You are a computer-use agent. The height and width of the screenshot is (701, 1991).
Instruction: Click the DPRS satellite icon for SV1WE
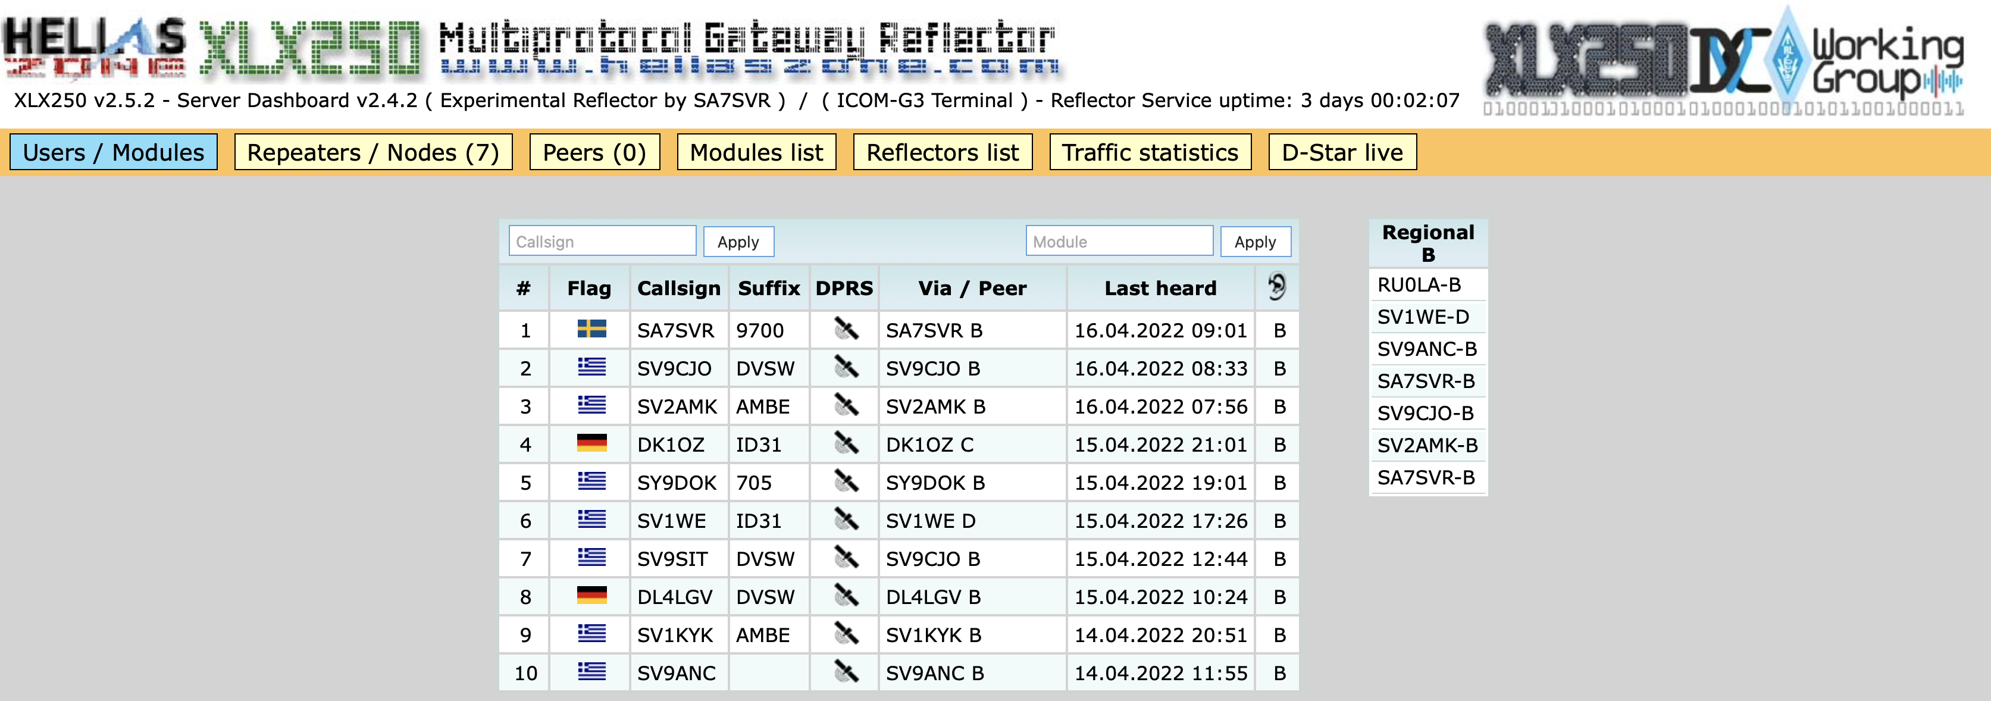846,520
